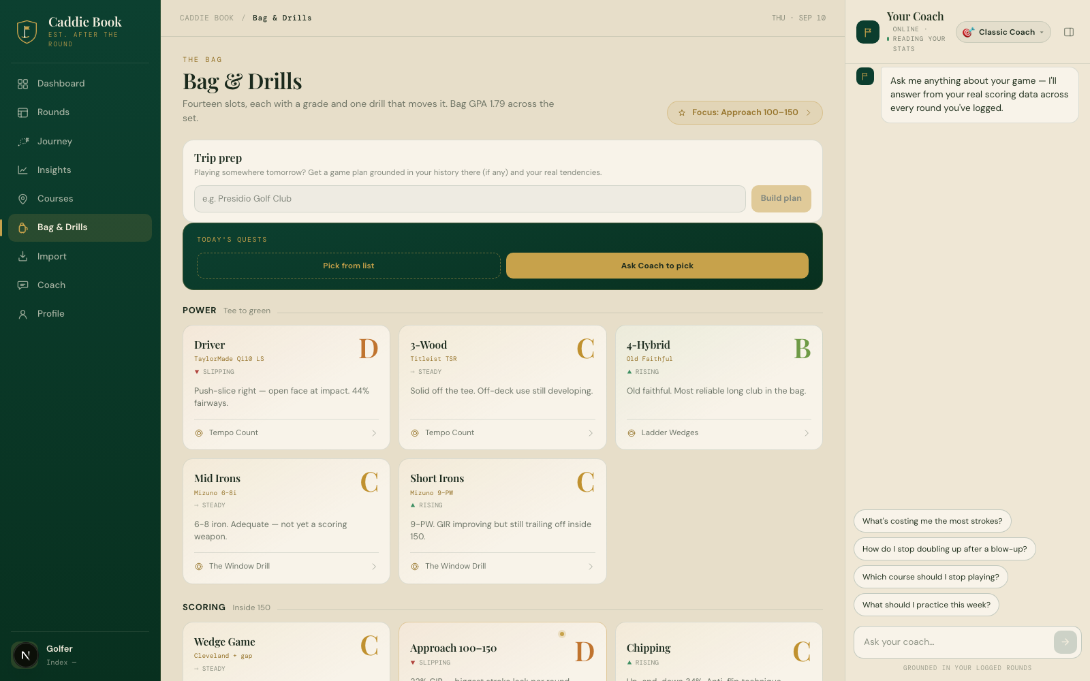
Task: Go to the Rounds page
Action: 80,112
